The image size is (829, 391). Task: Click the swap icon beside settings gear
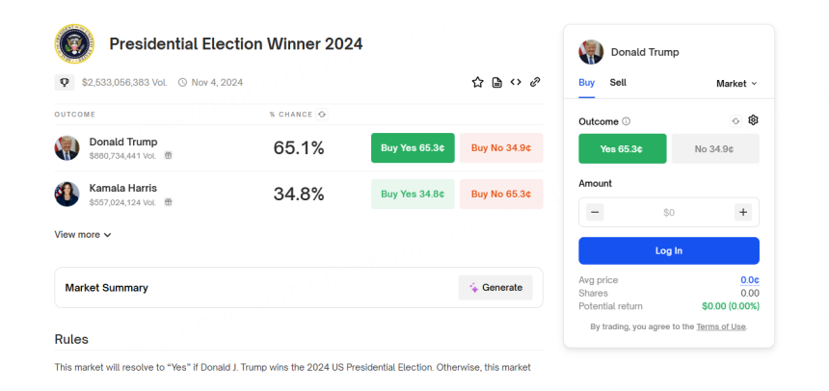[x=735, y=121]
